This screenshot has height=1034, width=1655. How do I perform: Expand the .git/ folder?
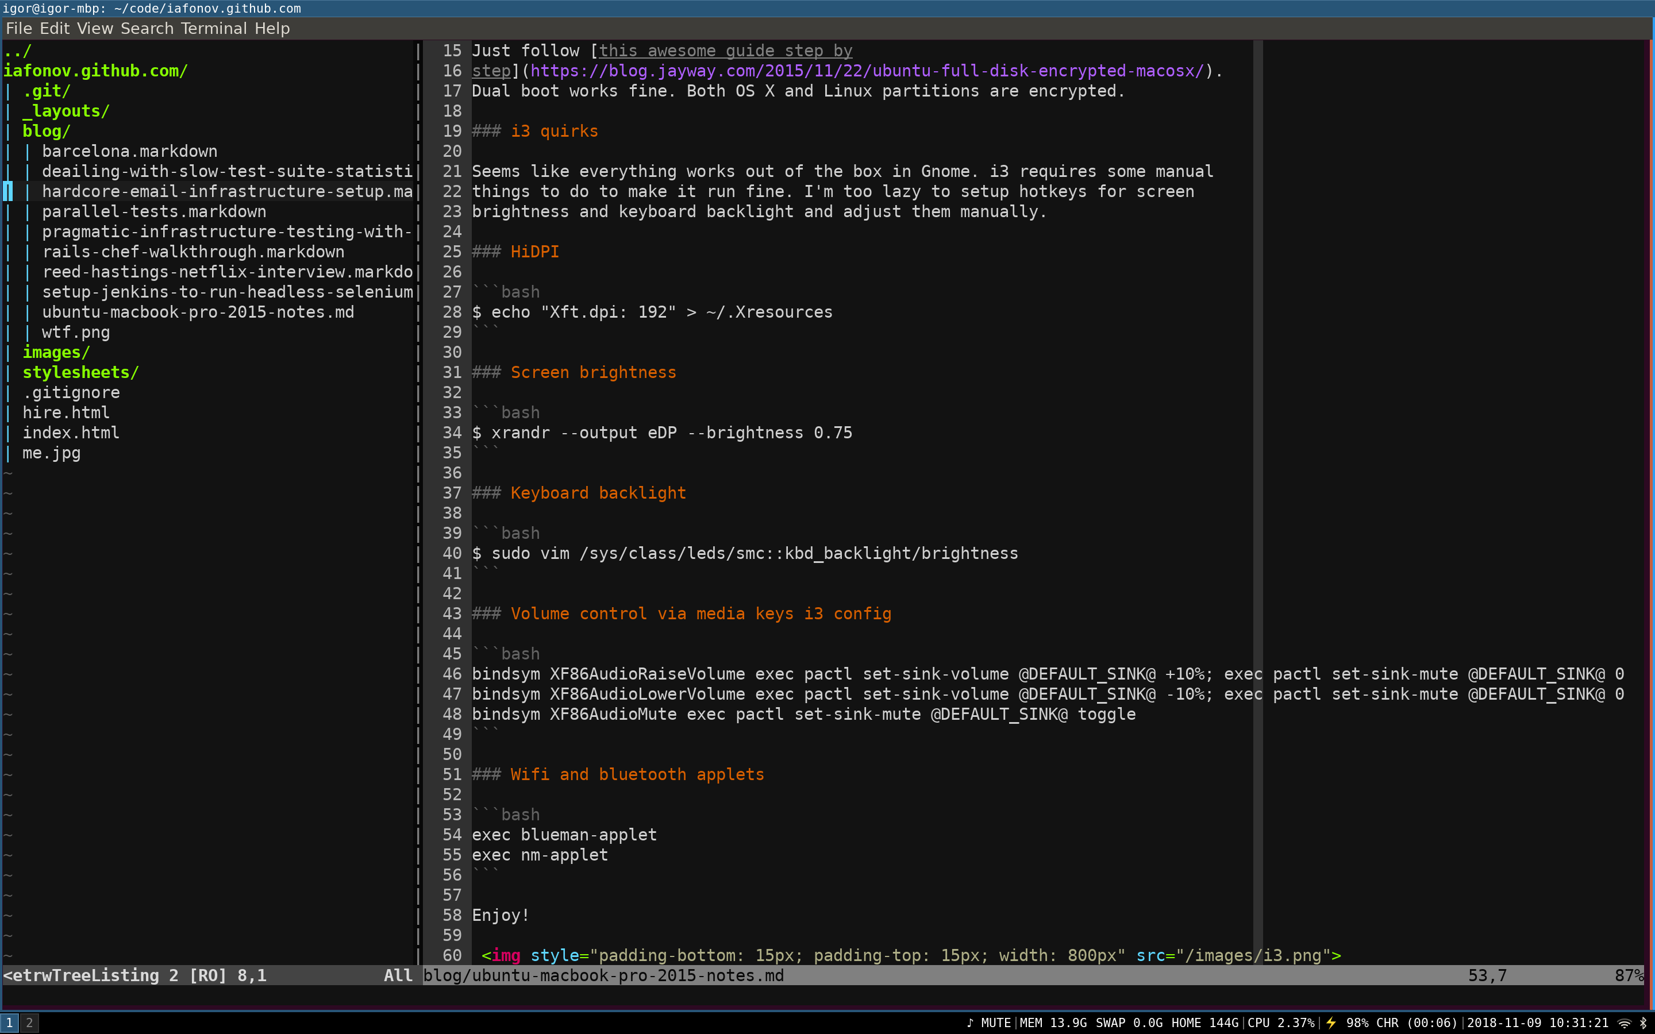[x=47, y=91]
